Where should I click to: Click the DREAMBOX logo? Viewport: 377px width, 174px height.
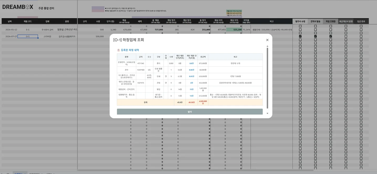[18, 7]
